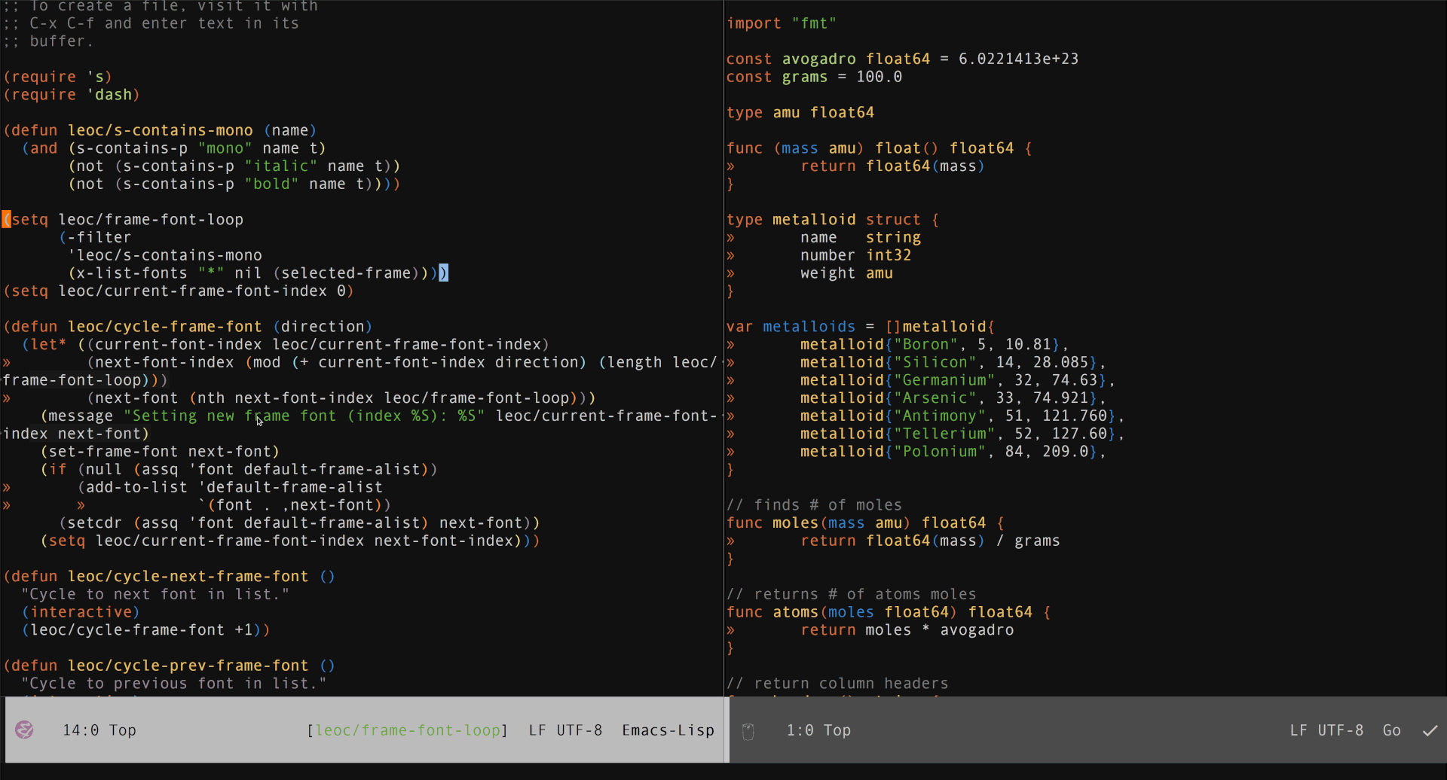This screenshot has height=780, width=1447.
Task: Click the // return column headers comment
Action: pos(837,684)
